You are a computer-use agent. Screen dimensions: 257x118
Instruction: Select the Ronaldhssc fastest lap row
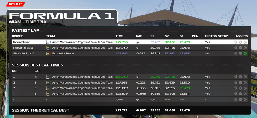(x=130, y=42)
